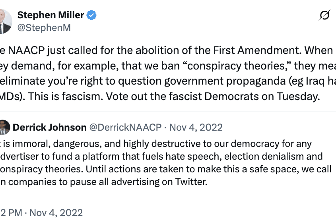Click the Derrick Johnson display name
This screenshot has width=336, height=224.
point(49,127)
